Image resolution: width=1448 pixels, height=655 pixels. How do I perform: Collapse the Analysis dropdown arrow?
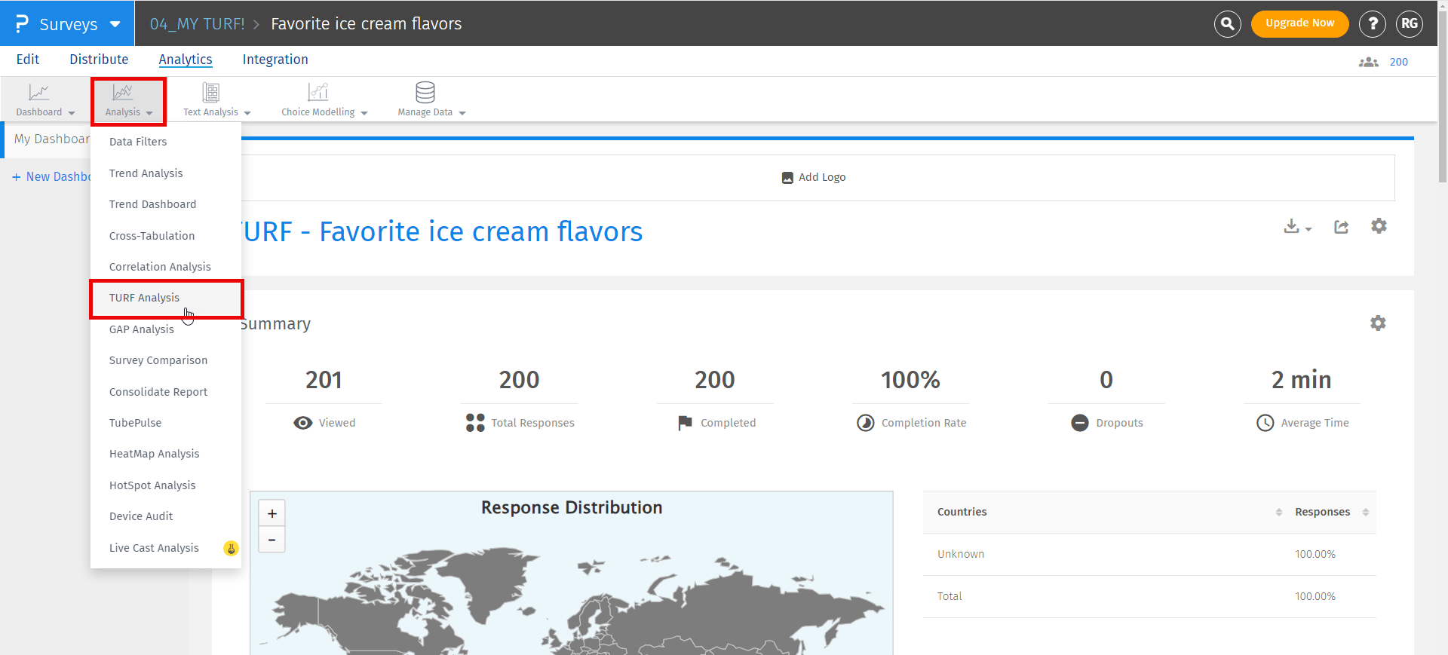pos(149,113)
